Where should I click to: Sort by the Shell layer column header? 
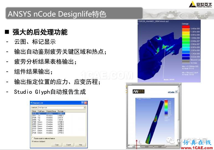tap(41, 111)
